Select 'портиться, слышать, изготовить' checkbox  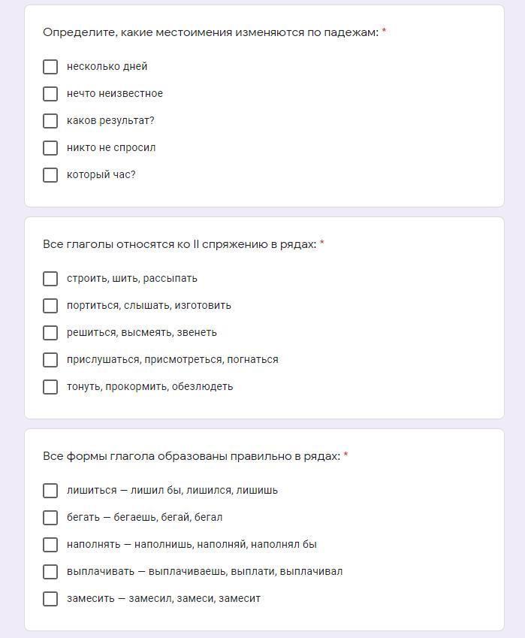click(x=50, y=306)
